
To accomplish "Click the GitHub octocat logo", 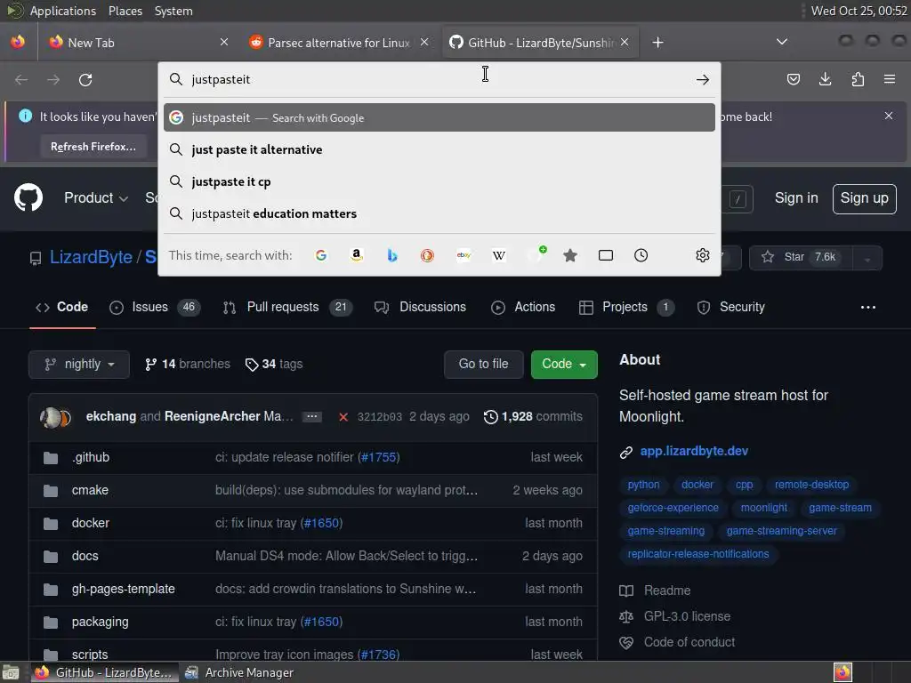I will (x=28, y=197).
